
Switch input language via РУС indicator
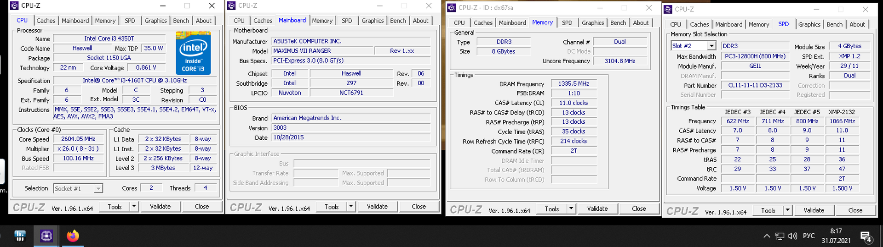tap(809, 236)
